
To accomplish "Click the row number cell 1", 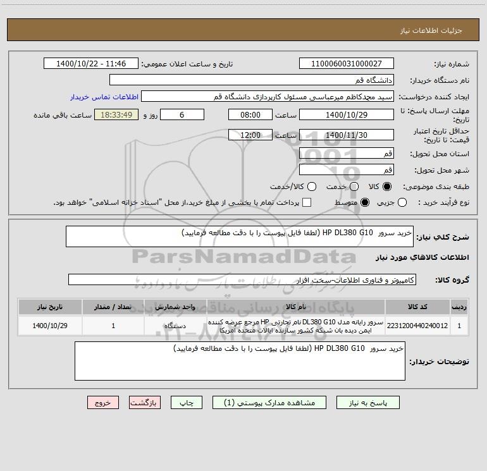I will coord(459,326).
